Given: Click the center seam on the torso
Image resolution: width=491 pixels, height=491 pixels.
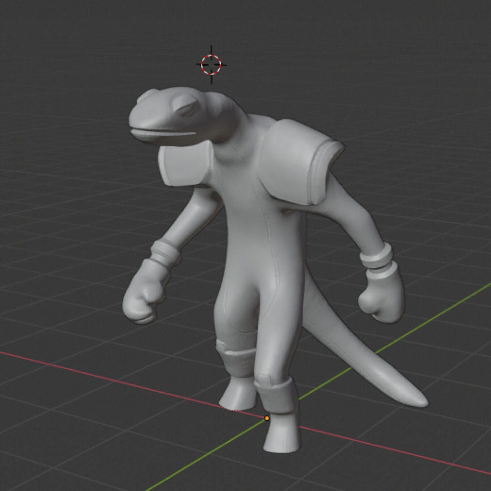Looking at the screenshot, I should pos(267,245).
